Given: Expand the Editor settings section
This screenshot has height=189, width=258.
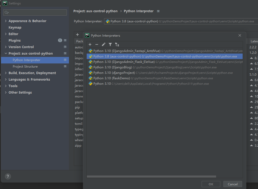Looking at the screenshot, I should coord(6,34).
